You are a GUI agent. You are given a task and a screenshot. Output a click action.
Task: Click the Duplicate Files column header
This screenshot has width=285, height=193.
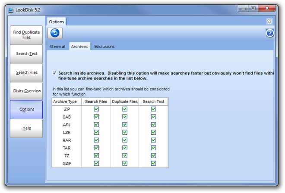tap(125, 101)
